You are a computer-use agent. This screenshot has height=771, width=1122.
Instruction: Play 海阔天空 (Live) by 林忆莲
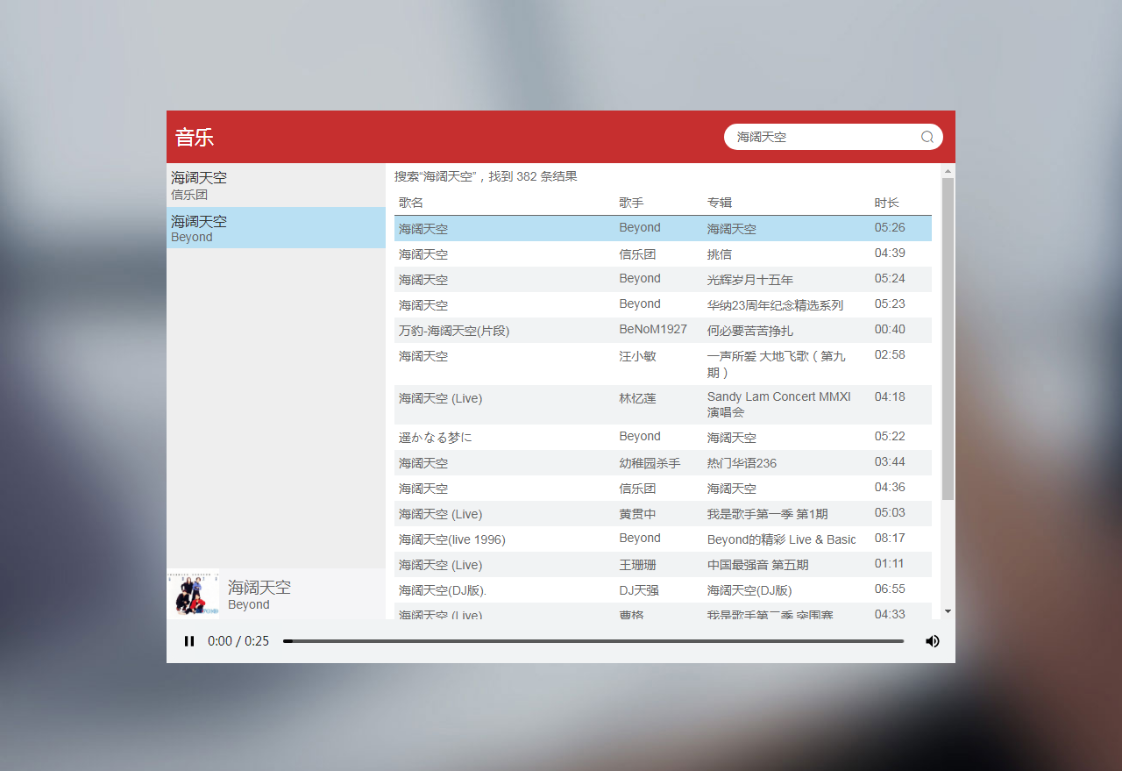(440, 399)
